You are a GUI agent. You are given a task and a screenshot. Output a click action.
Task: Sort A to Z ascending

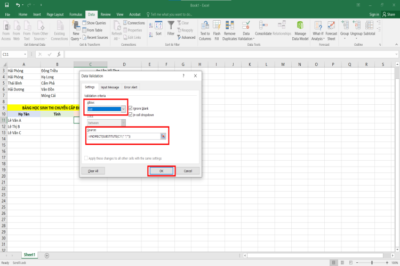tap(151, 26)
